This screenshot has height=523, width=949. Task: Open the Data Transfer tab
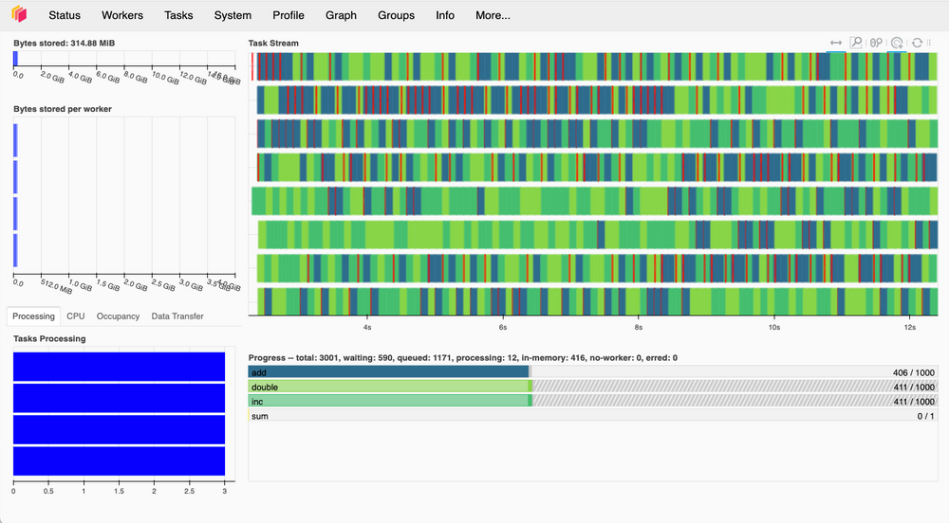177,316
